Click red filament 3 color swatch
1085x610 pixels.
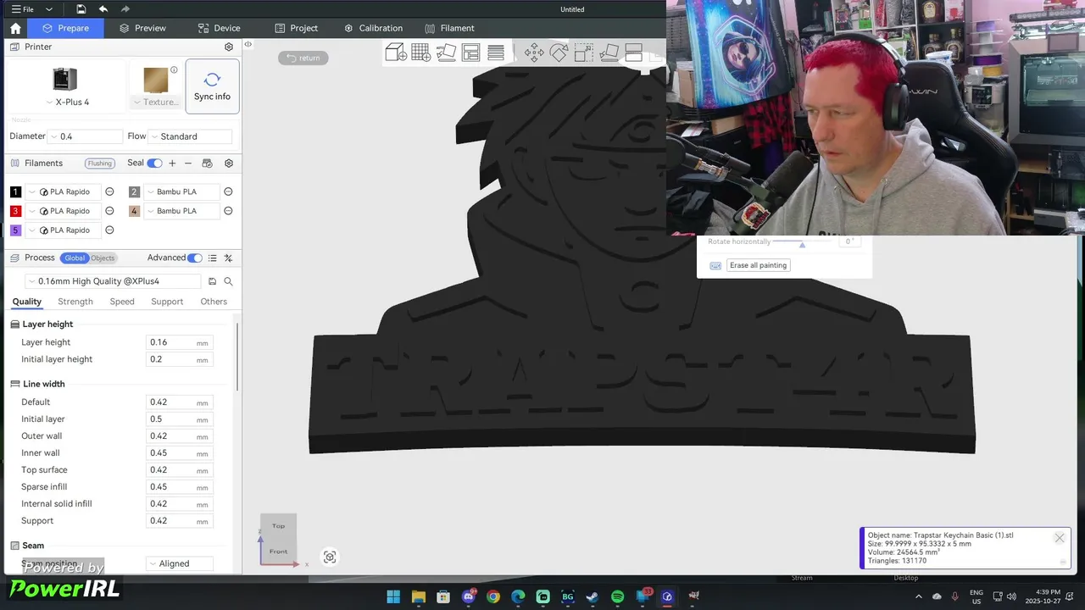coord(15,211)
